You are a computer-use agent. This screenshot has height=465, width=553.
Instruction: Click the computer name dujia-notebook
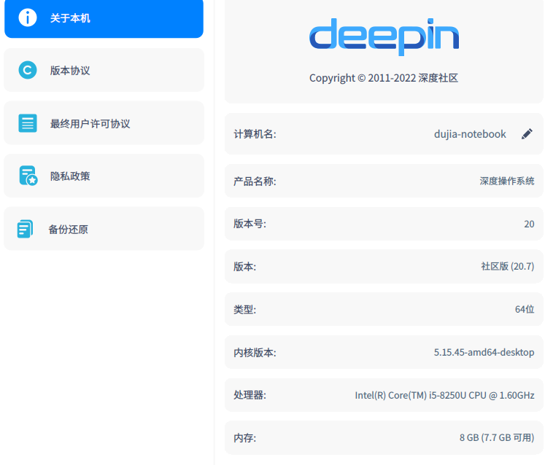pyautogui.click(x=470, y=134)
